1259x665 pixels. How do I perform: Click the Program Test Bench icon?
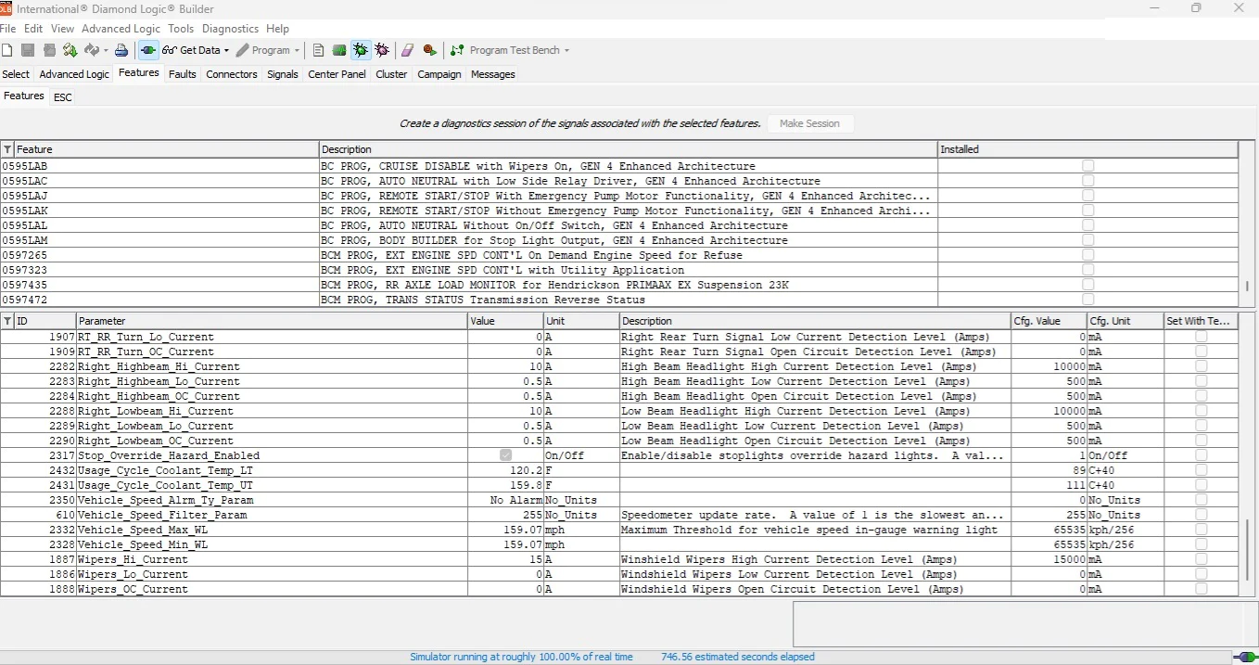click(458, 50)
